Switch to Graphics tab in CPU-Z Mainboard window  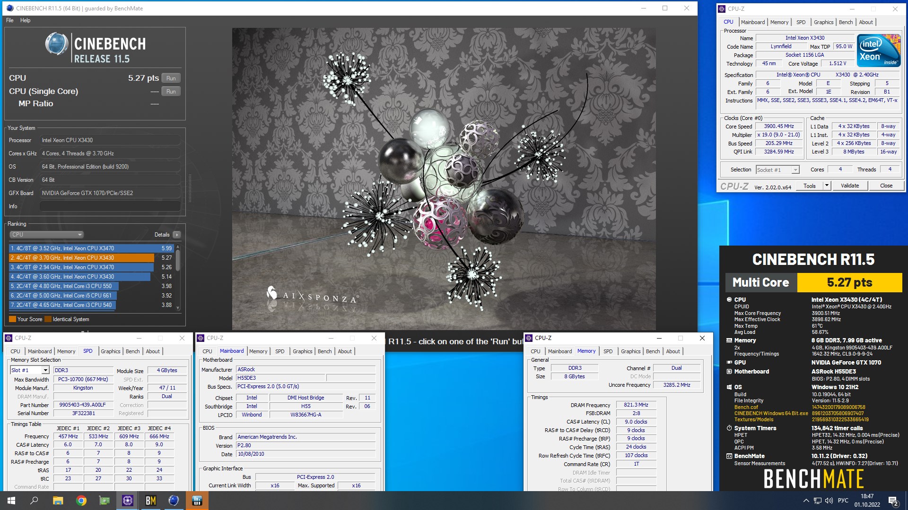[x=302, y=351]
